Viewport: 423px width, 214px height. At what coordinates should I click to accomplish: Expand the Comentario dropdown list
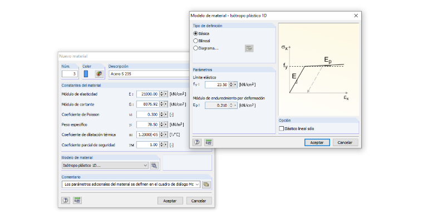pos(197,185)
